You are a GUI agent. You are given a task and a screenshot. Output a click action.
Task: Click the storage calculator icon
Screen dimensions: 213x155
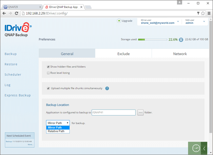click(x=181, y=39)
